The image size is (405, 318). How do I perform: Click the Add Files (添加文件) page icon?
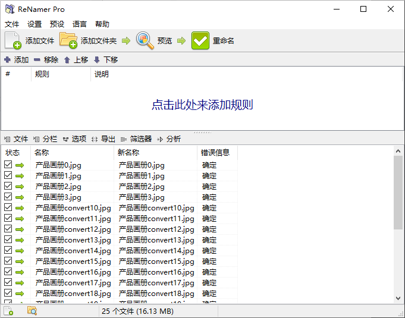tap(13, 40)
